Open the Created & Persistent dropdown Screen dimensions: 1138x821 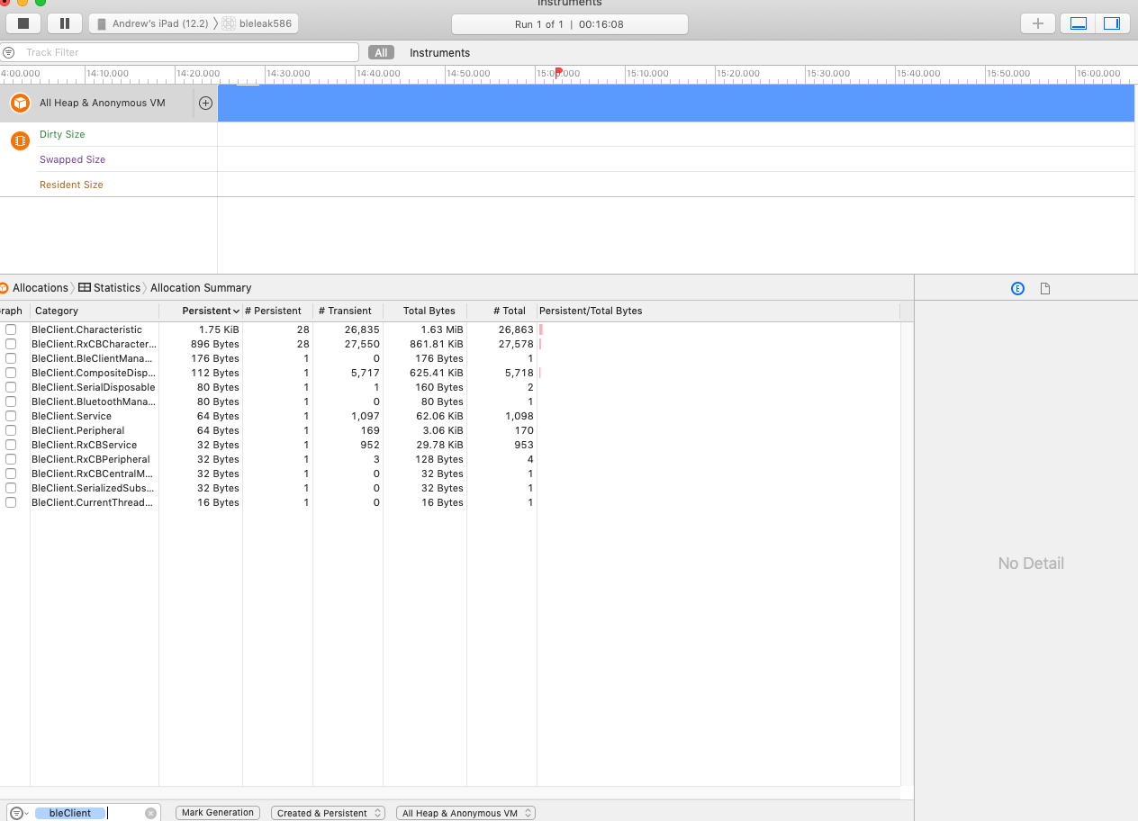coord(328,813)
